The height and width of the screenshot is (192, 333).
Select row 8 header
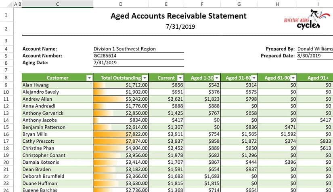click(x=6, y=78)
